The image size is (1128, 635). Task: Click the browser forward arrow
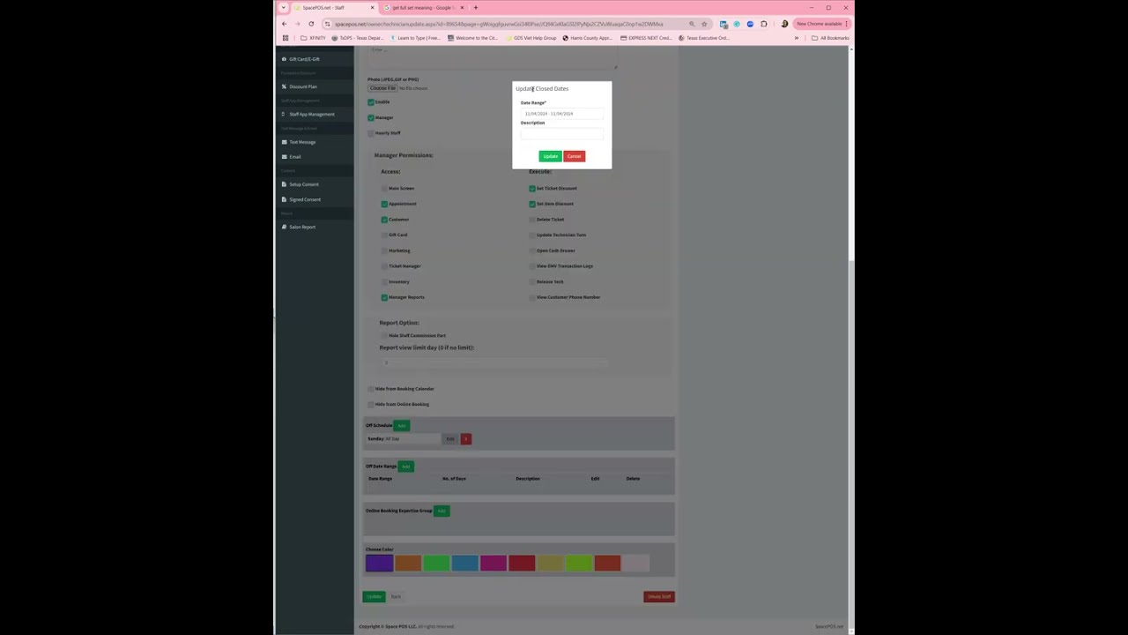tap(297, 24)
